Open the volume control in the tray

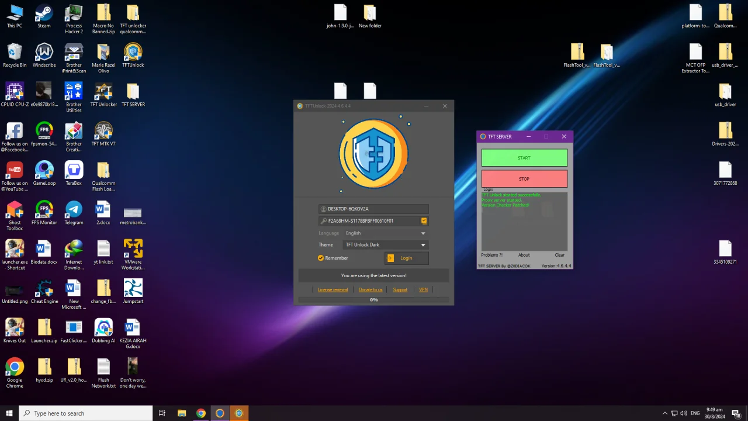(x=684, y=413)
